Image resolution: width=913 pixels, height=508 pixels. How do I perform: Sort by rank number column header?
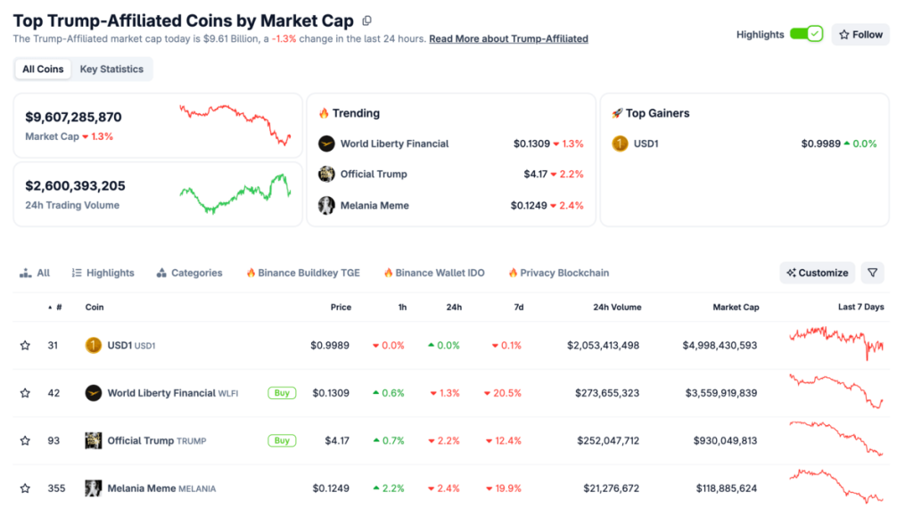pos(58,307)
